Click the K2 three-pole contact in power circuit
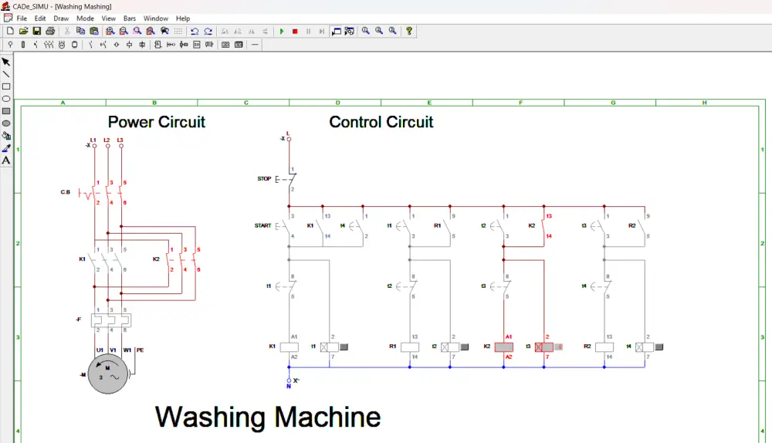This screenshot has height=443, width=772. (182, 259)
